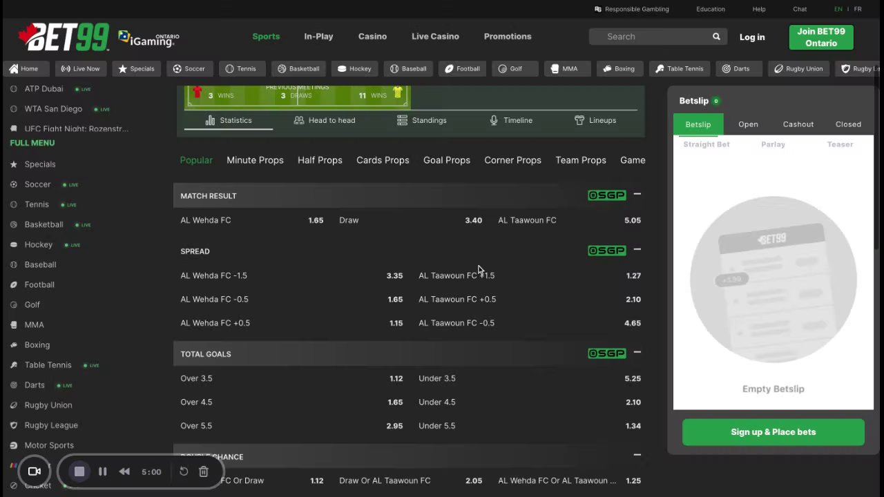Open In-Play from the main navigation
Viewport: 884px width, 497px height.
(318, 37)
